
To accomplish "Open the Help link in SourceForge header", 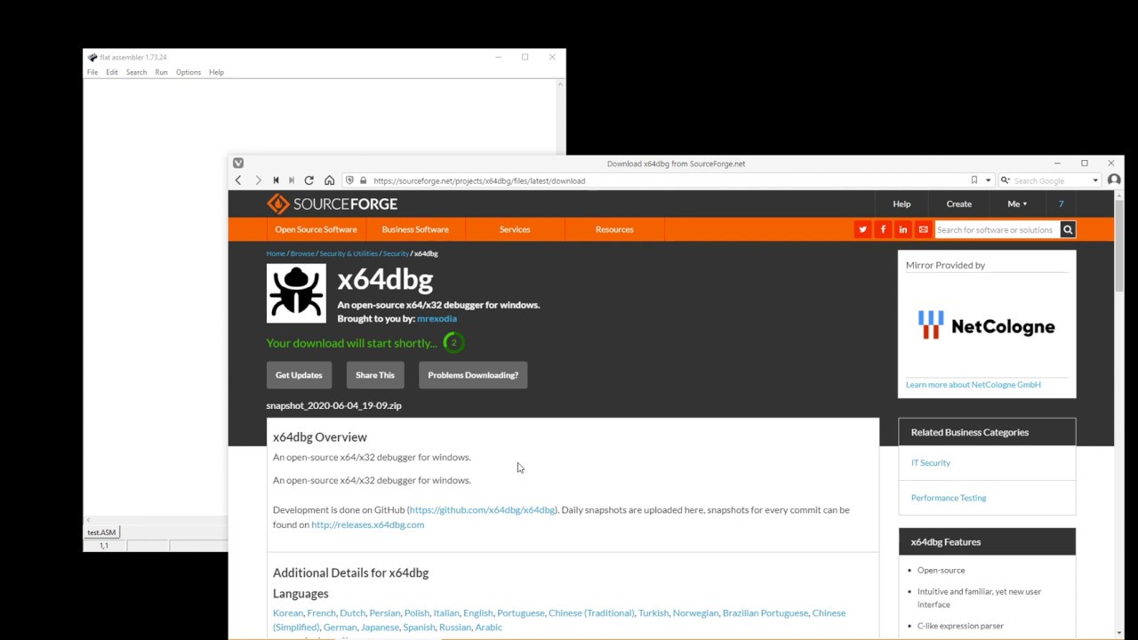I will [902, 204].
